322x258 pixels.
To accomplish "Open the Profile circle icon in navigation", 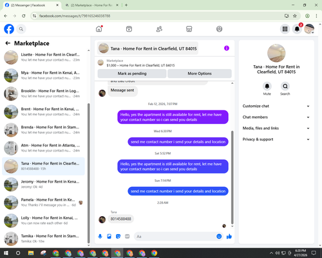I will coord(219,29).
